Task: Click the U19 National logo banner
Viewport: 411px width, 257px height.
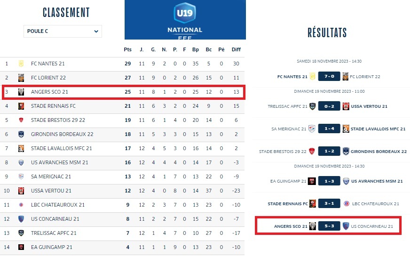Action: point(185,20)
